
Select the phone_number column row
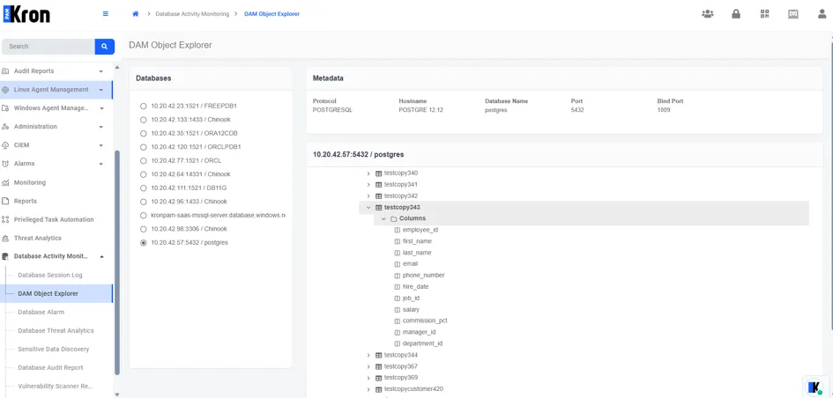423,276
